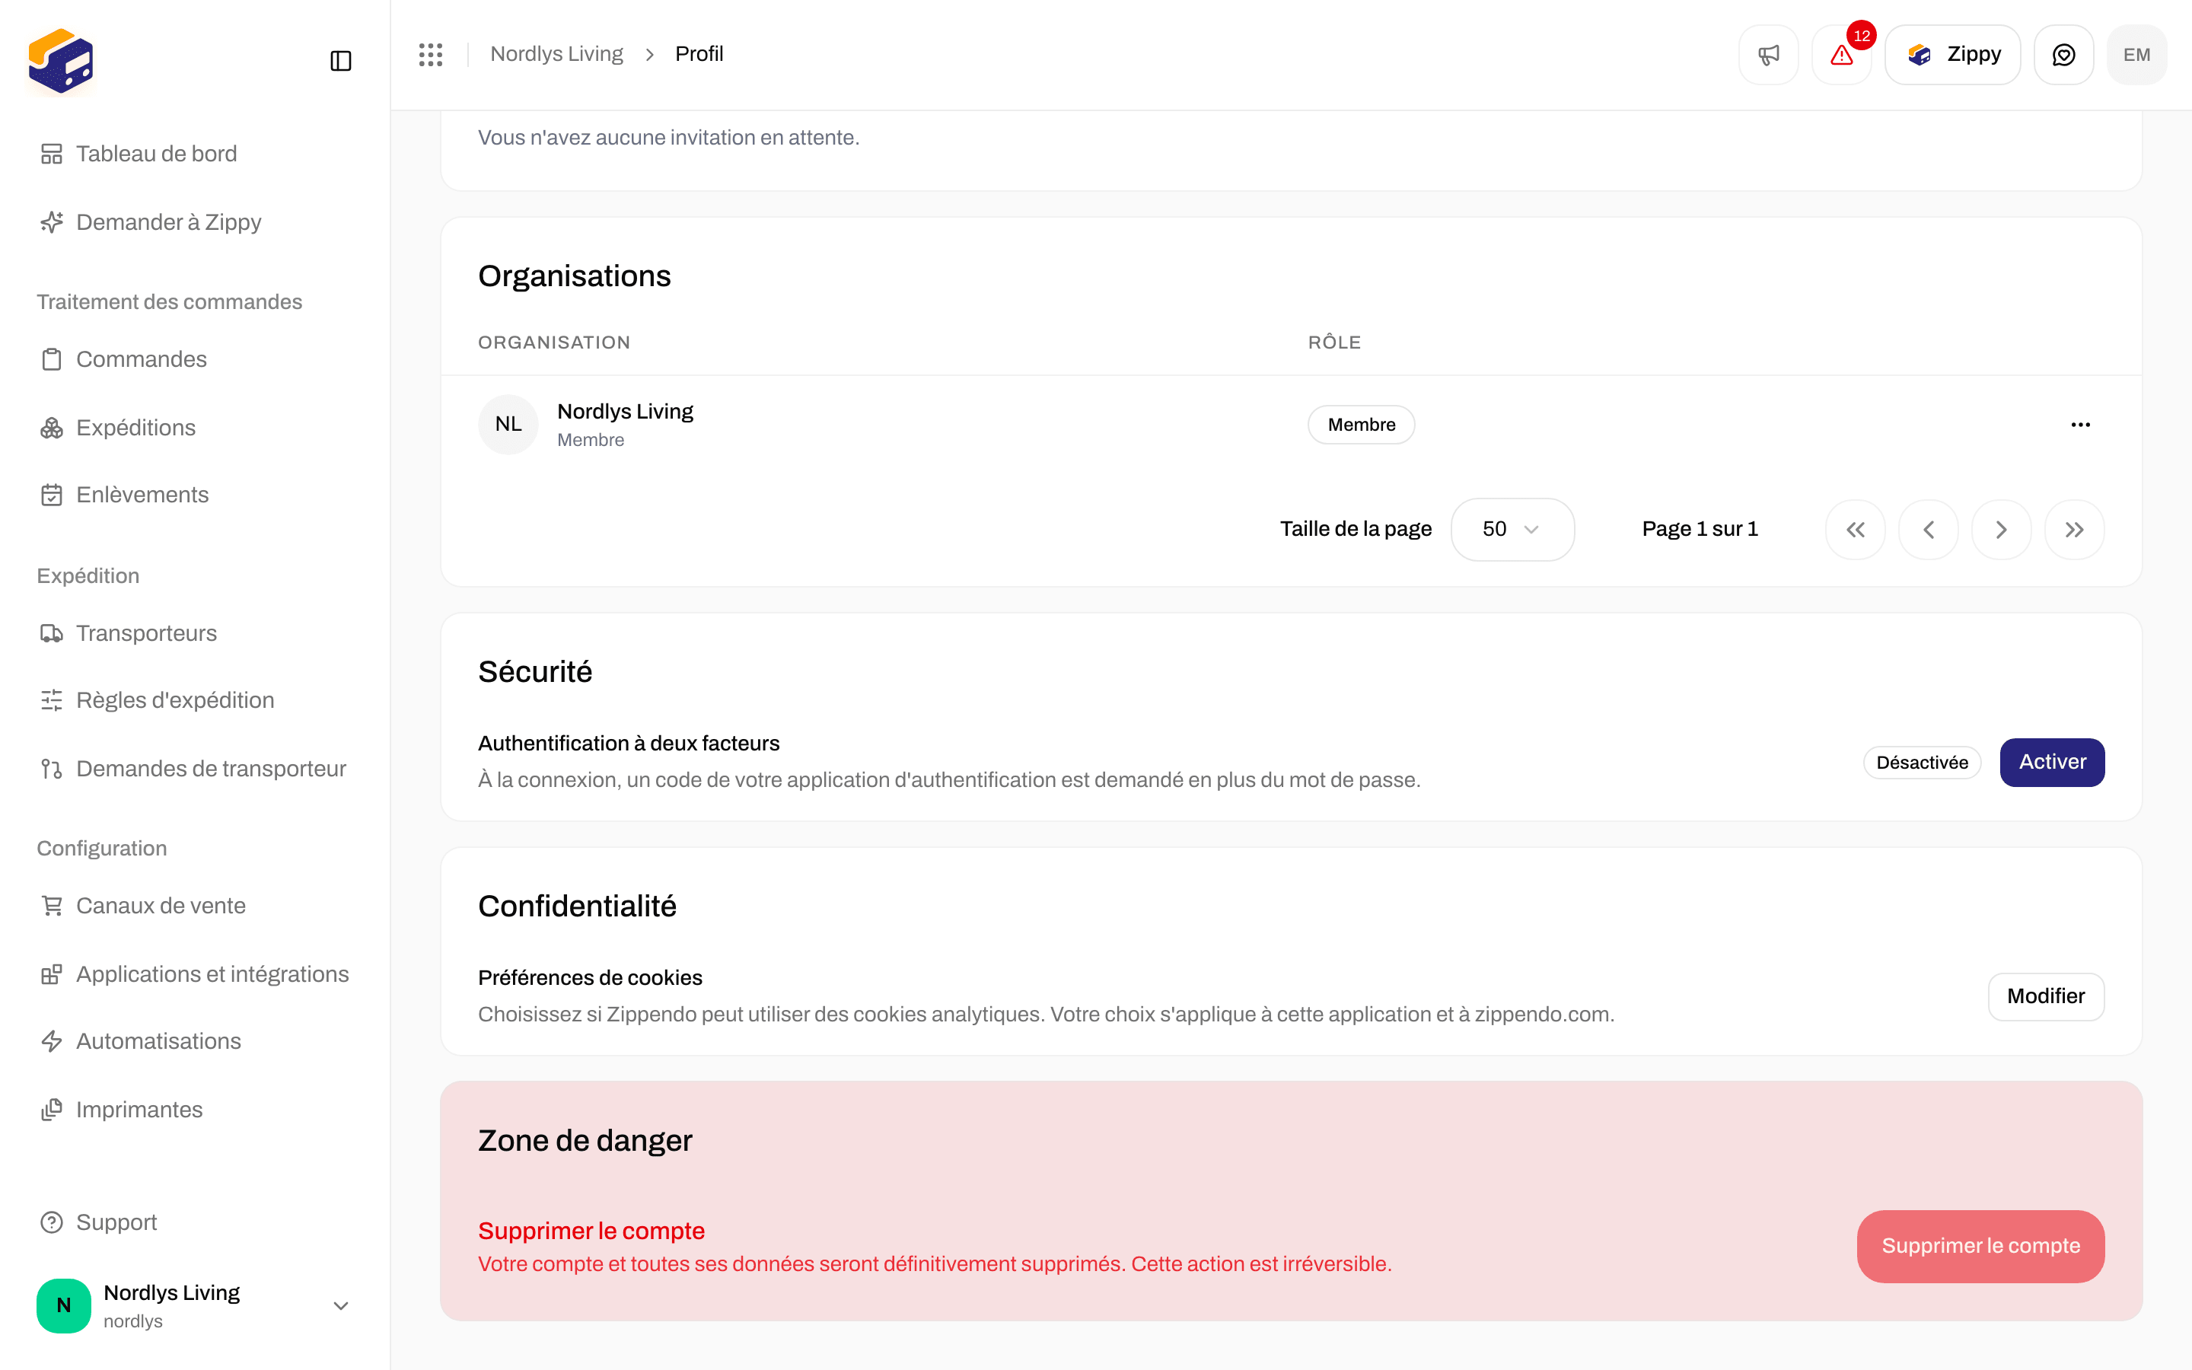Open the chat support icon

coord(2063,54)
